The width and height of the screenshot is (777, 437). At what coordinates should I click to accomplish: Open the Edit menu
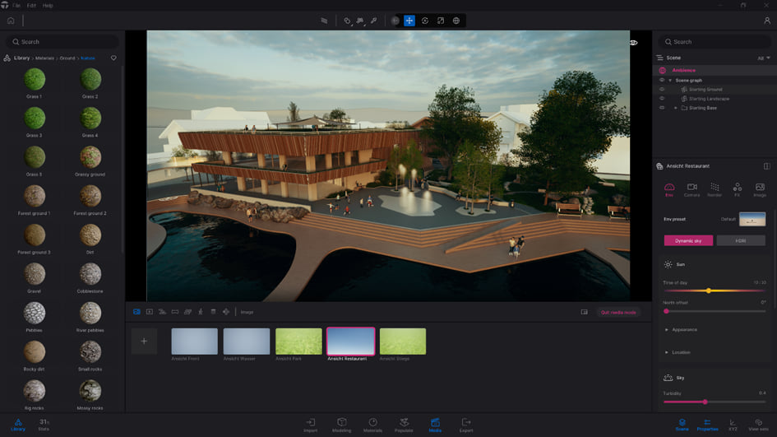pyautogui.click(x=30, y=6)
